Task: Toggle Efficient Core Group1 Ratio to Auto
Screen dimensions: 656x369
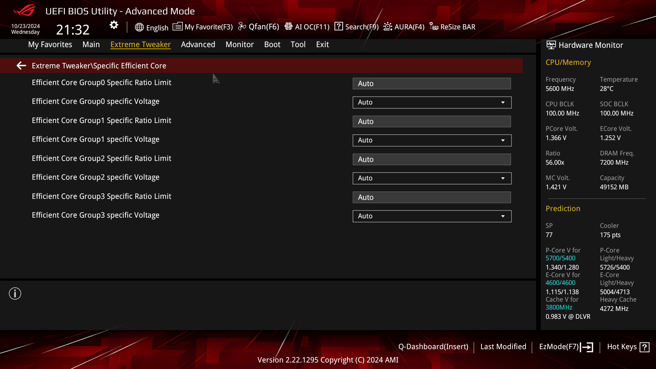Action: 432,121
